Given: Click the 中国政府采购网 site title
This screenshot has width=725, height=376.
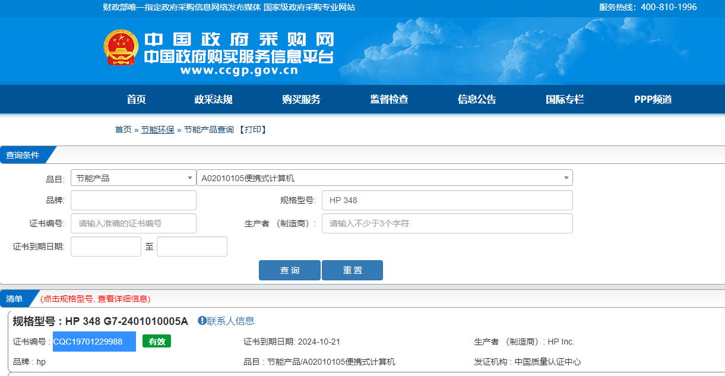Looking at the screenshot, I should [239, 40].
